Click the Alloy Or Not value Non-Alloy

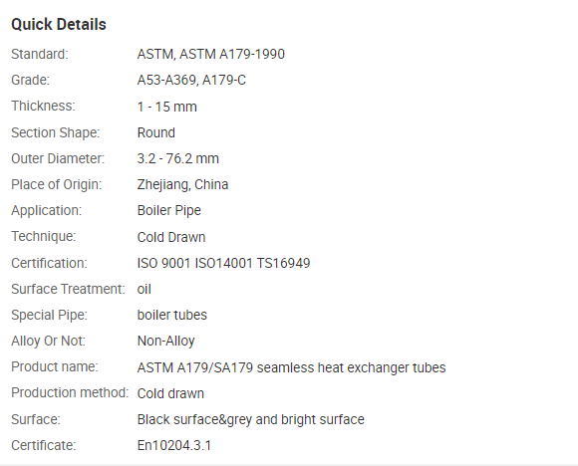tap(165, 342)
